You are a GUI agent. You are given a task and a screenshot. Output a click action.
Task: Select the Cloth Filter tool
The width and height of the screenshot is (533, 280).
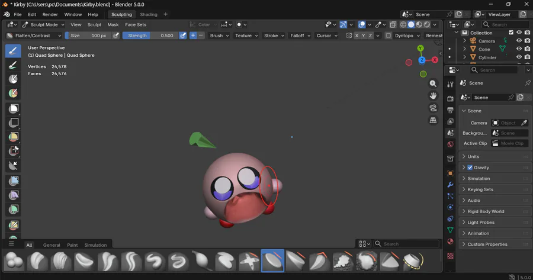[x=13, y=195]
